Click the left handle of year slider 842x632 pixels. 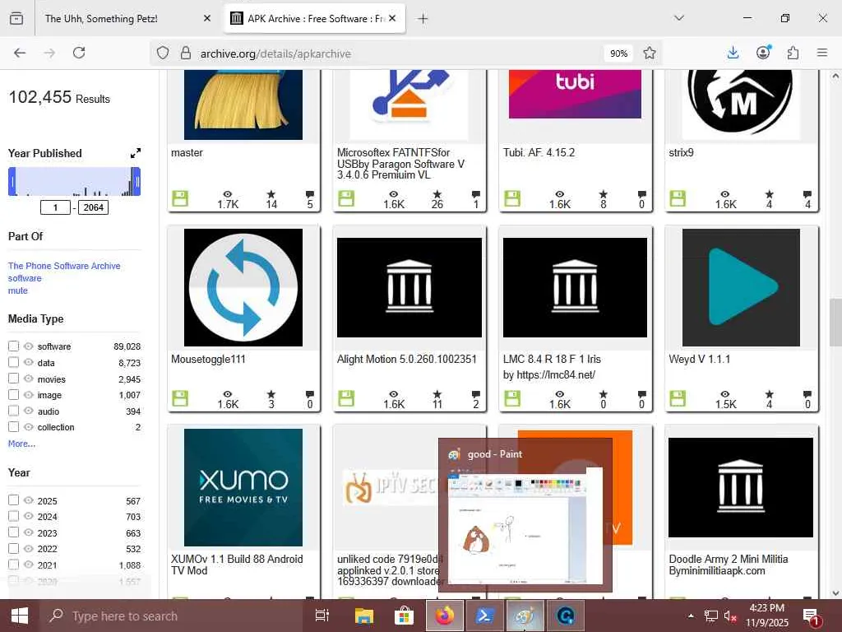12,181
